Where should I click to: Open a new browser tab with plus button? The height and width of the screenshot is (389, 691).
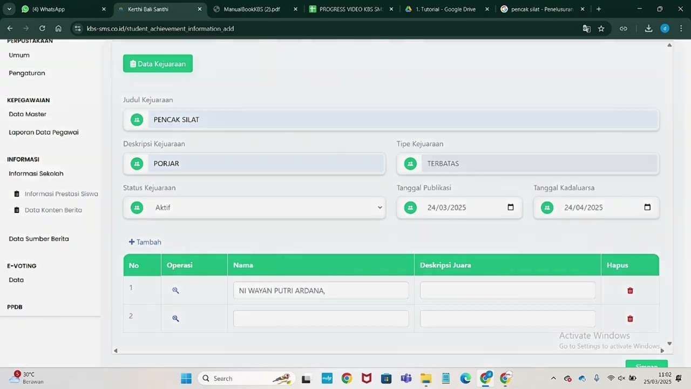(x=599, y=9)
